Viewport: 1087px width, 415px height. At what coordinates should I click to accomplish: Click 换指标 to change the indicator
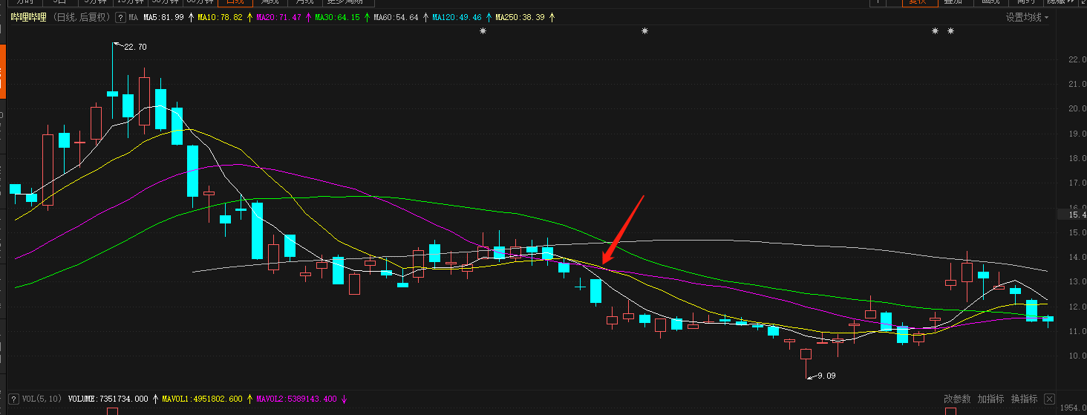point(1024,399)
